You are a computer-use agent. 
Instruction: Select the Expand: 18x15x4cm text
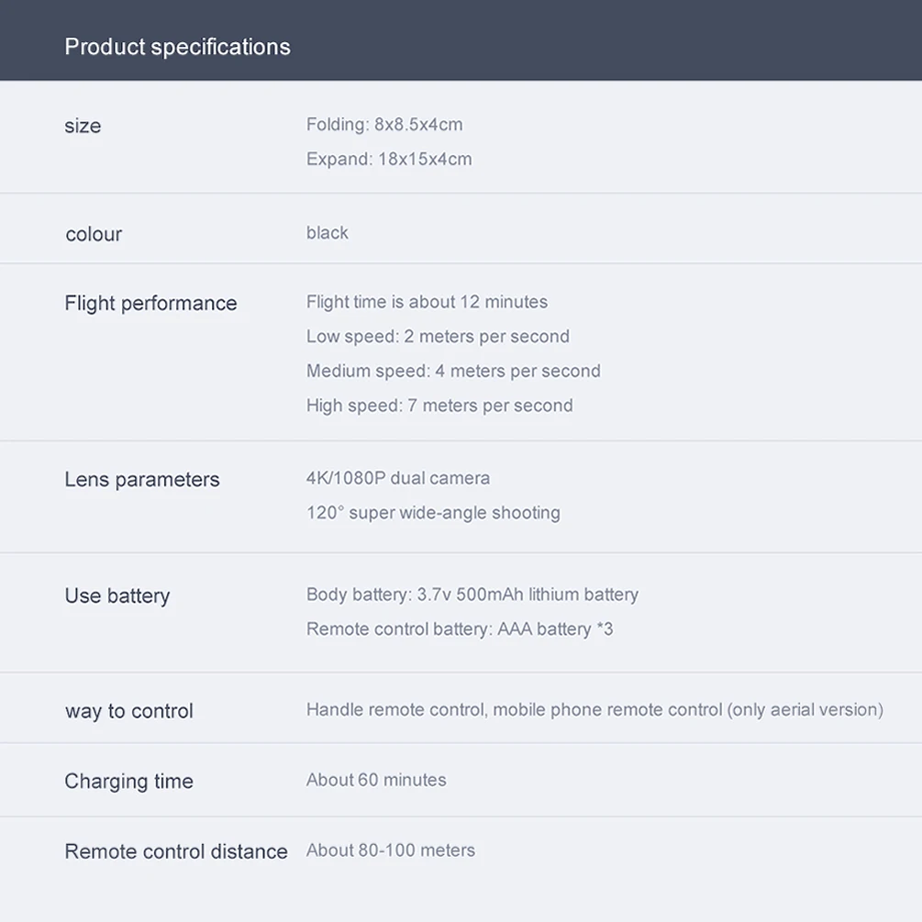click(x=389, y=159)
